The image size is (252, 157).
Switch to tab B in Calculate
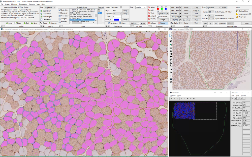click(x=235, y=98)
